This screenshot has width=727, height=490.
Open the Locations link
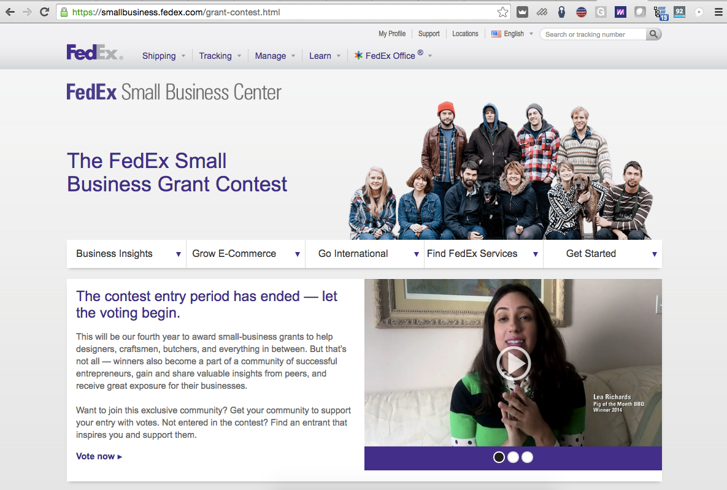coord(465,34)
